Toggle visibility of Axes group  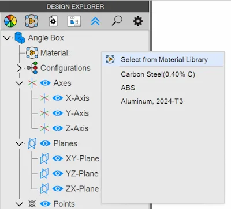point(45,83)
